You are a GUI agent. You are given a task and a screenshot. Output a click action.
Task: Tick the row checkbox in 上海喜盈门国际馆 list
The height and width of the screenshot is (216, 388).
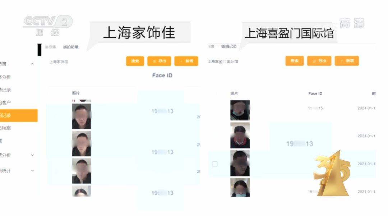(215, 164)
